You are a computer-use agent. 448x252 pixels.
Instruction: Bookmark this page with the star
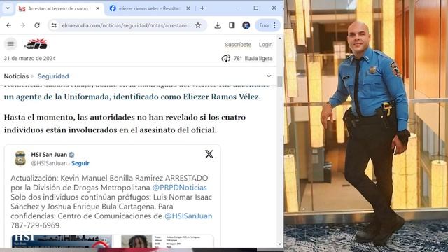[198, 25]
